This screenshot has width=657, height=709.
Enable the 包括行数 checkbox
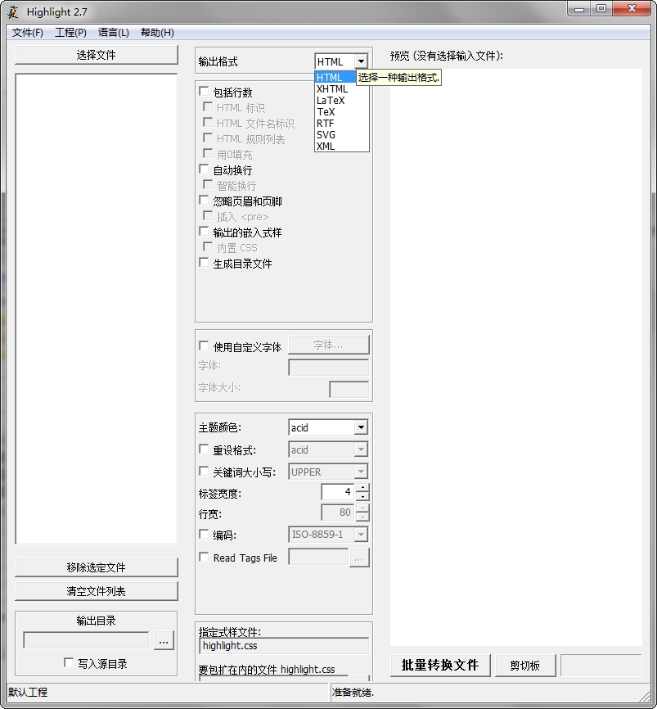(204, 91)
